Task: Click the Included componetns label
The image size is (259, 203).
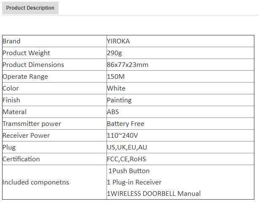Action: (x=36, y=182)
